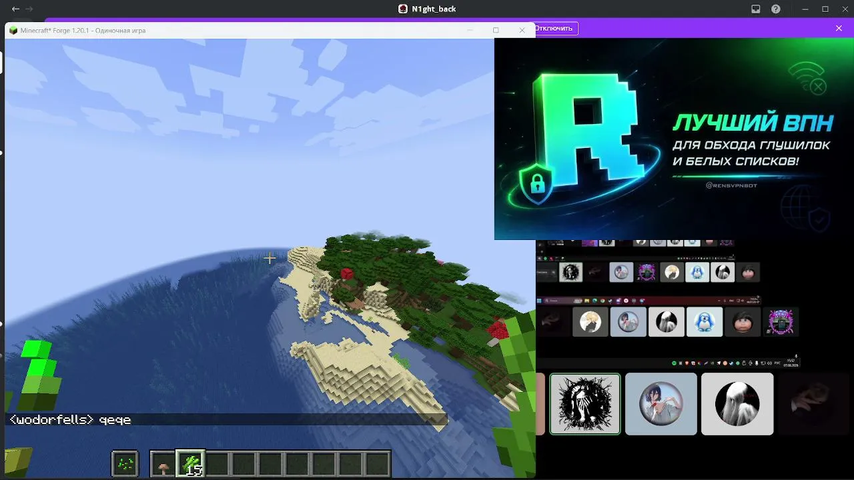This screenshot has width=854, height=480.
Task: Select the last empty hotbar slot
Action: point(377,464)
